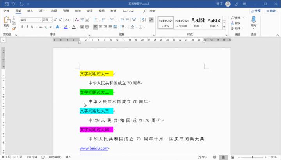This screenshot has height=160, width=281.
Task: Increase font size with the larger A
Action: (x=55, y=20)
